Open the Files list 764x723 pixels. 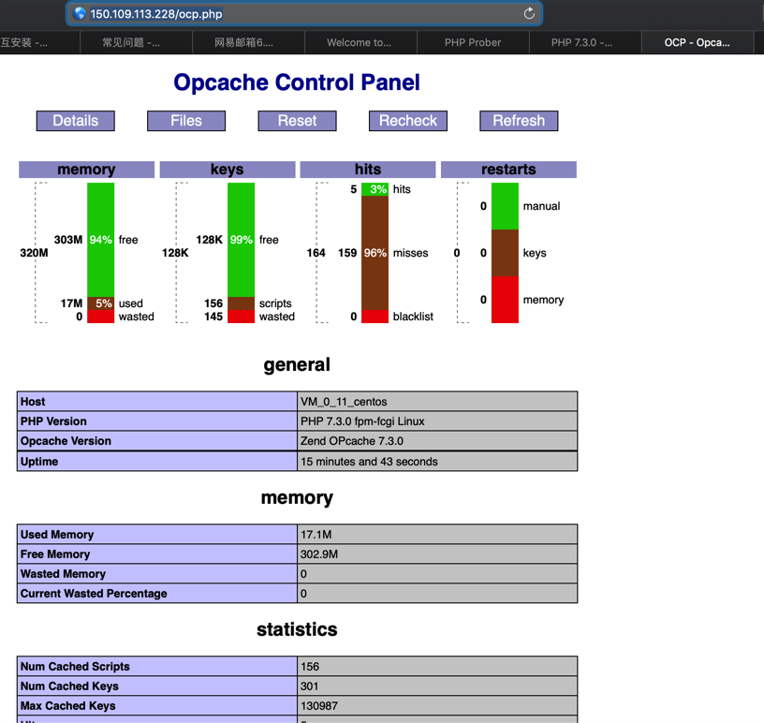click(x=186, y=121)
